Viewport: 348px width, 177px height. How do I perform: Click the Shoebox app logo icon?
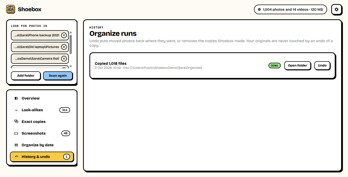10,9
